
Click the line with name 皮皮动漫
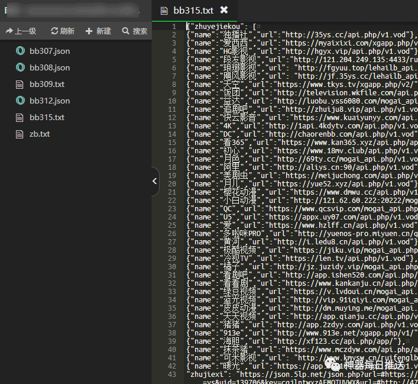tap(302, 308)
